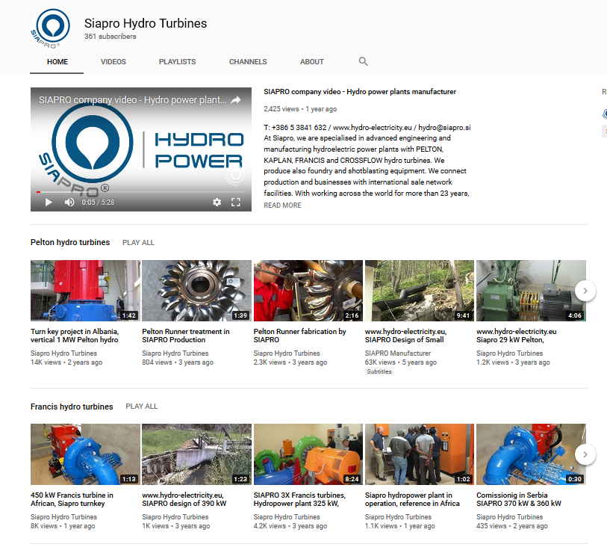Click title 'Turn key project in Albania'
The width and height of the screenshot is (607, 553).
[x=75, y=336]
